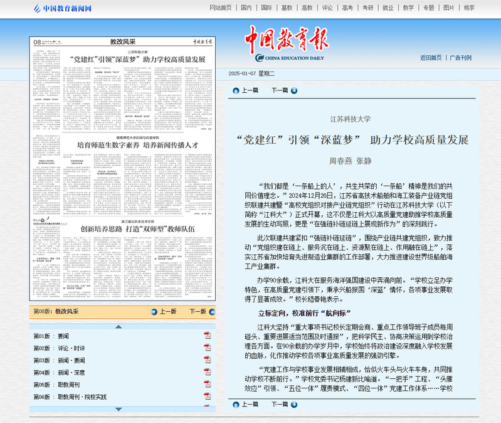501x423 pixels.
Task: Click the 中国教育报 masthead logo
Action: (285, 41)
